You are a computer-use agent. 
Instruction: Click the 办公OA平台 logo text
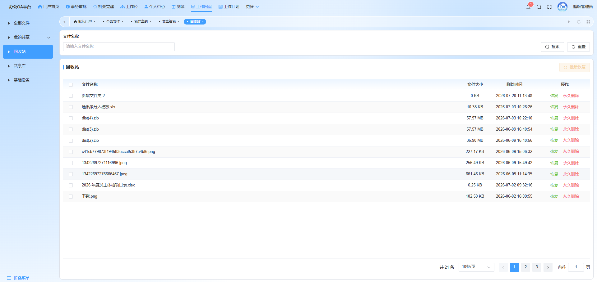click(20, 7)
